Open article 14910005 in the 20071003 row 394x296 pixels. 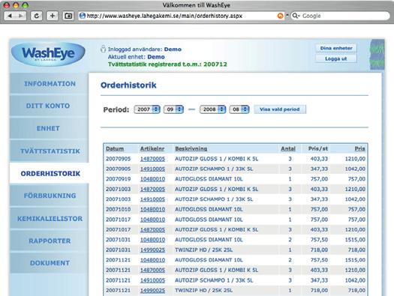152,199
